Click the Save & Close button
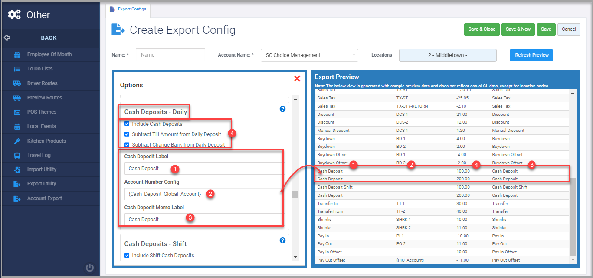593x278 pixels. tap(482, 29)
